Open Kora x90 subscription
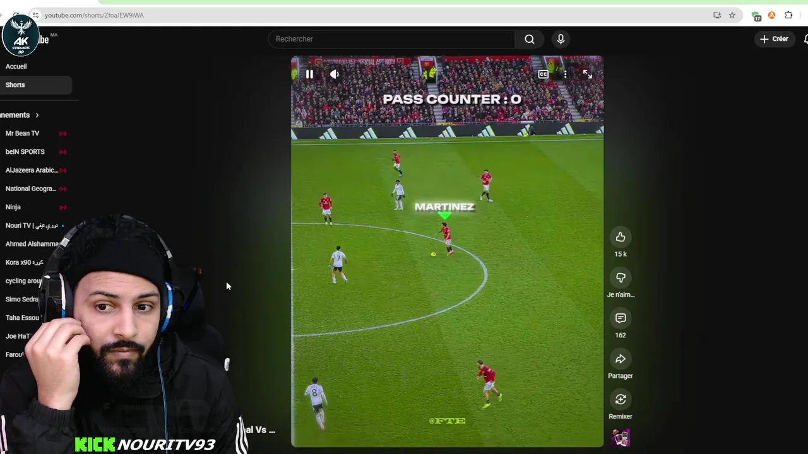This screenshot has height=454, width=808. click(x=25, y=262)
